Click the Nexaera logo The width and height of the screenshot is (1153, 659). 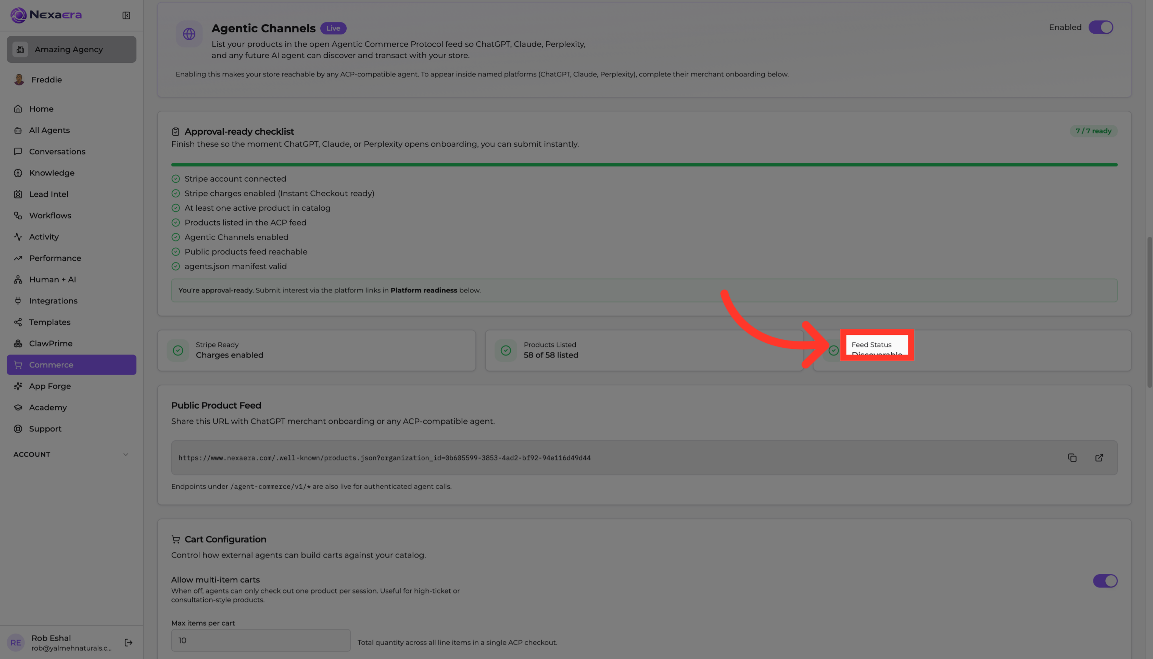46,15
